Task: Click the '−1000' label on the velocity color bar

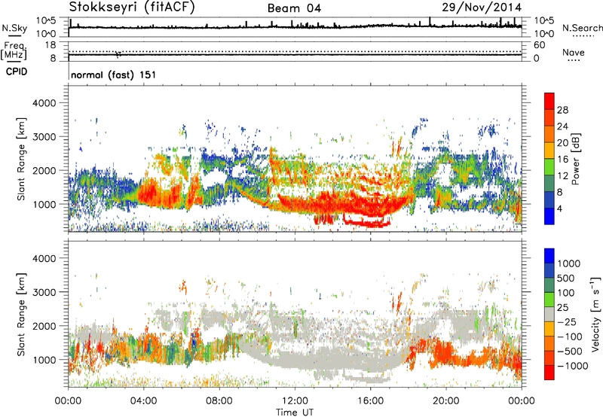Action: (x=573, y=366)
